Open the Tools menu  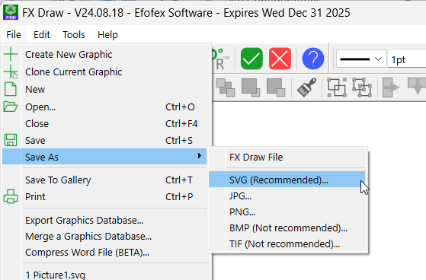(x=74, y=35)
